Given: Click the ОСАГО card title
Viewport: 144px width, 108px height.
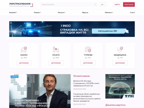Looking at the screenshot, I should (56, 55).
